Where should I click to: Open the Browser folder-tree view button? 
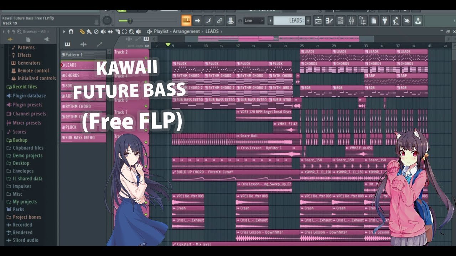362,21
